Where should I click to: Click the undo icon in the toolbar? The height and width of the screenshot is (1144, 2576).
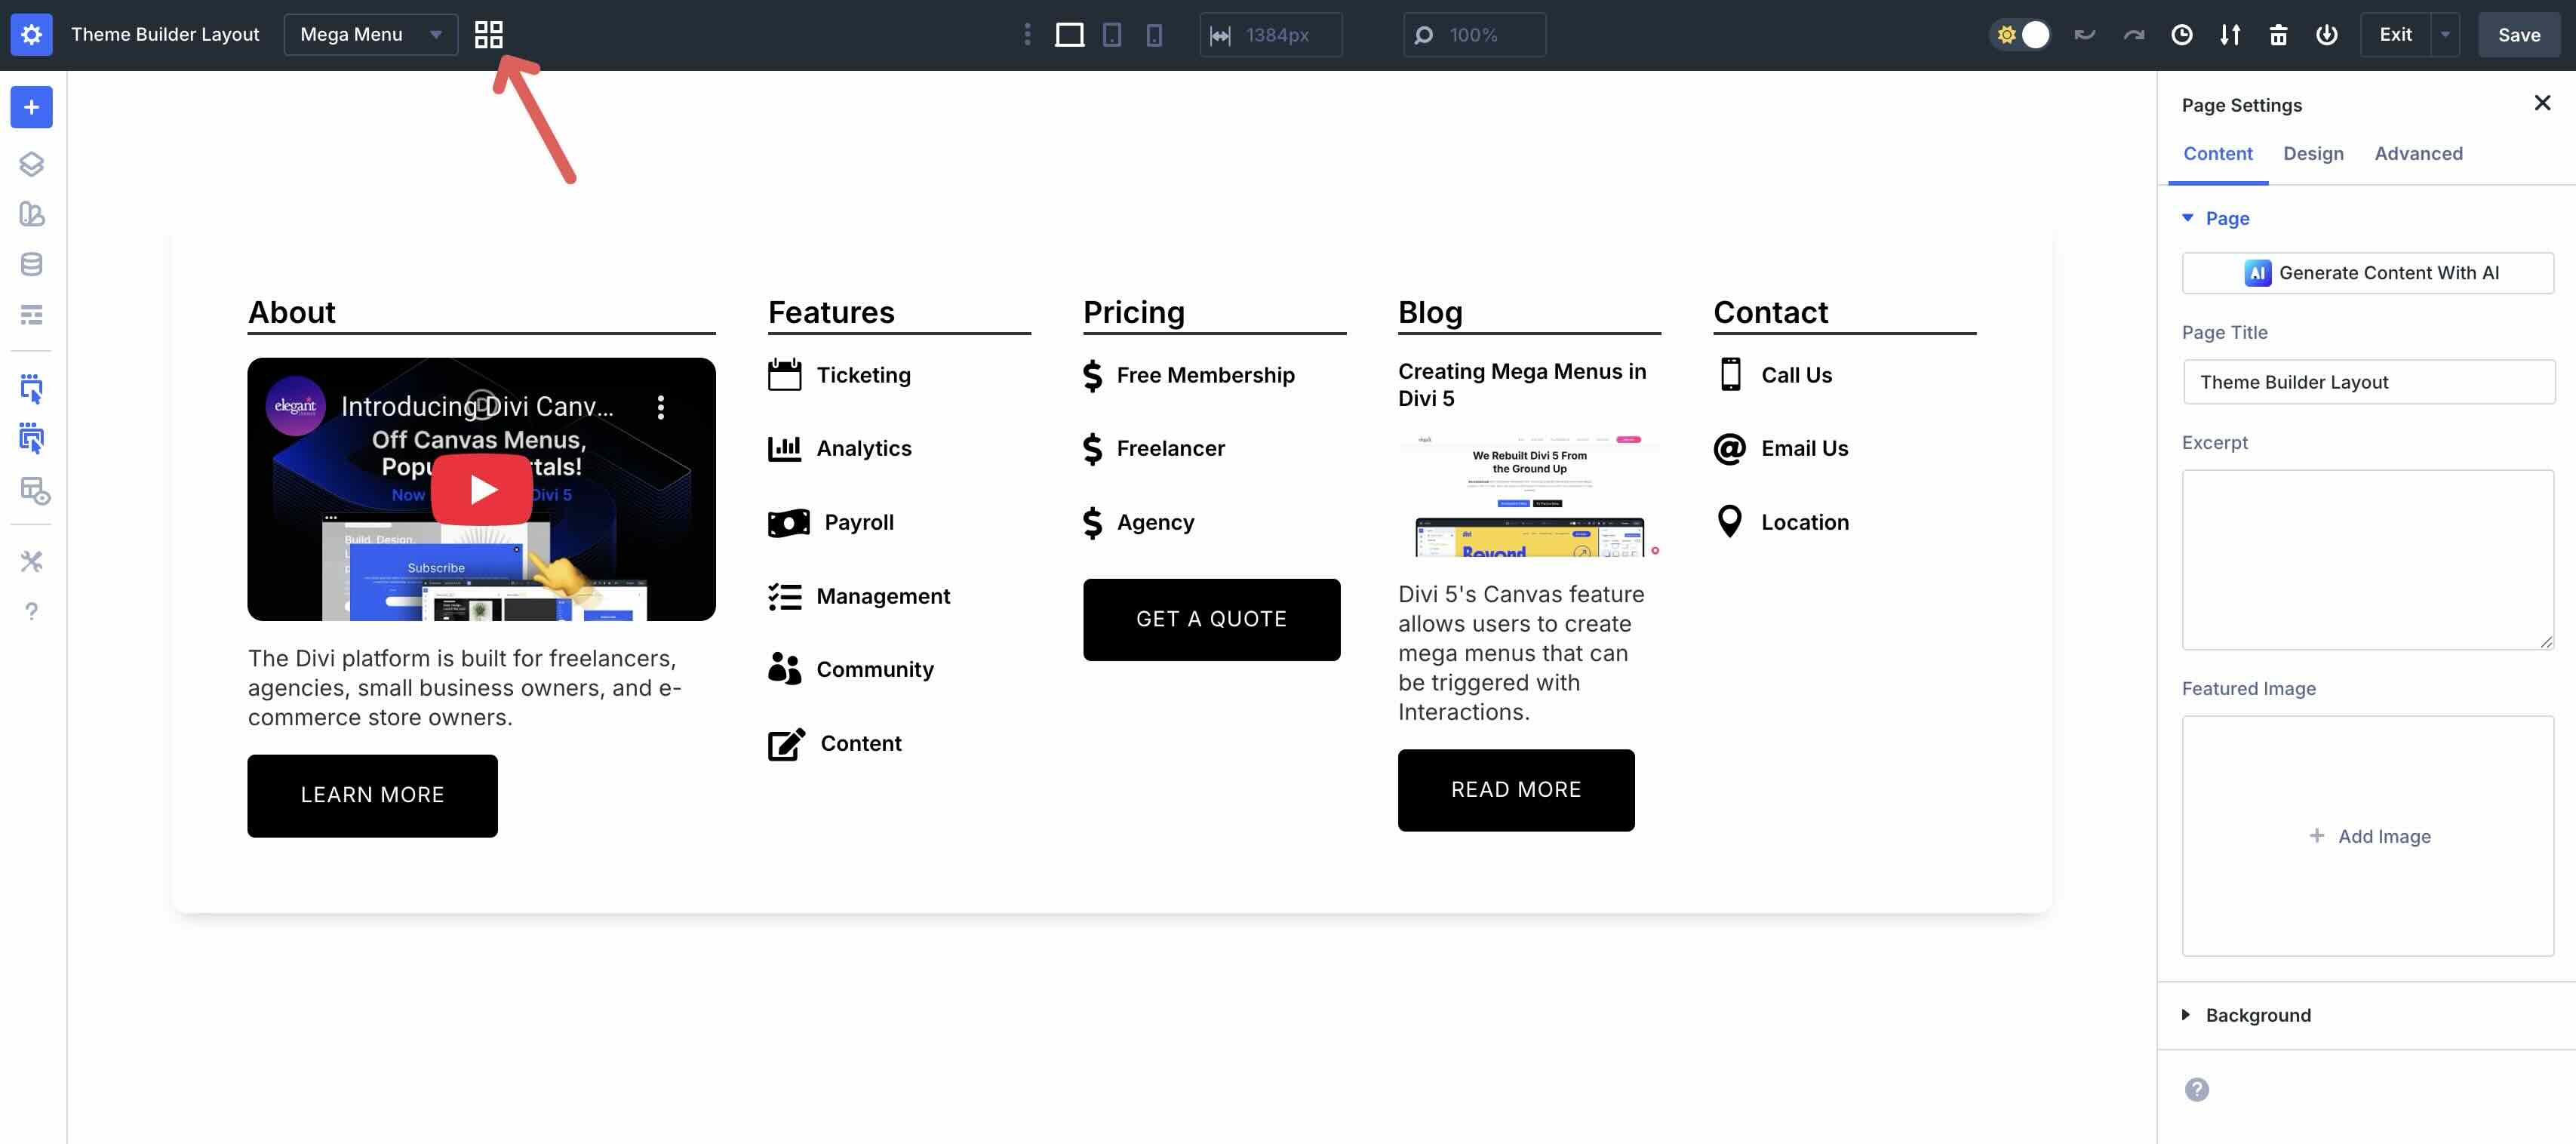[x=2085, y=35]
